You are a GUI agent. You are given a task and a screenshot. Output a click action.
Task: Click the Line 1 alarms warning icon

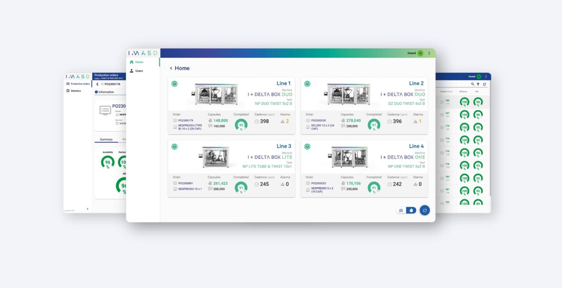pyautogui.click(x=282, y=121)
